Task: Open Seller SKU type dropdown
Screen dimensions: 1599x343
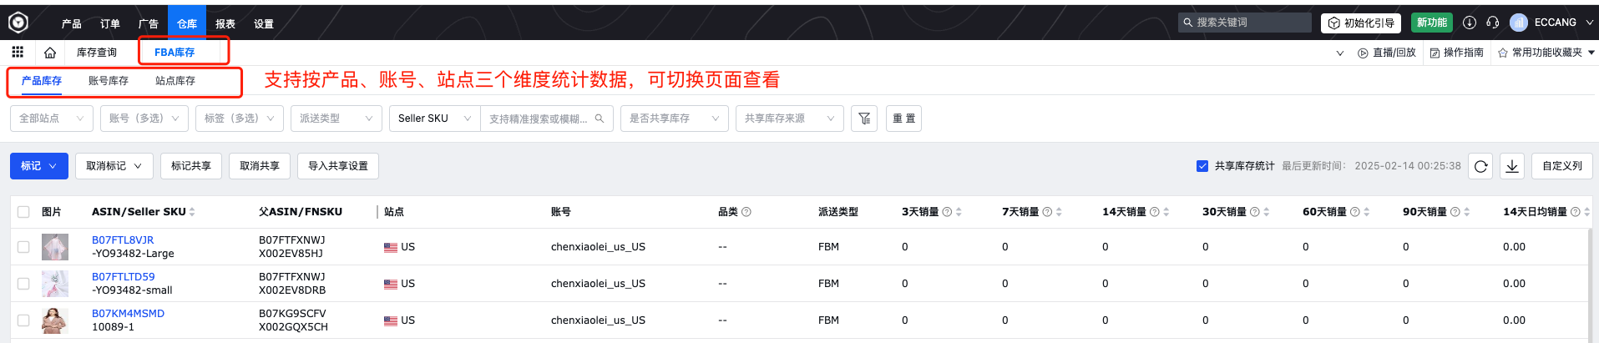Action: pyautogui.click(x=435, y=119)
